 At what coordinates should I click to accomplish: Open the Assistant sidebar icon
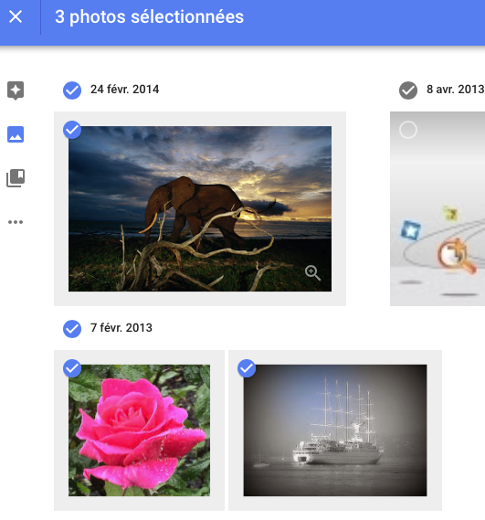(x=16, y=90)
